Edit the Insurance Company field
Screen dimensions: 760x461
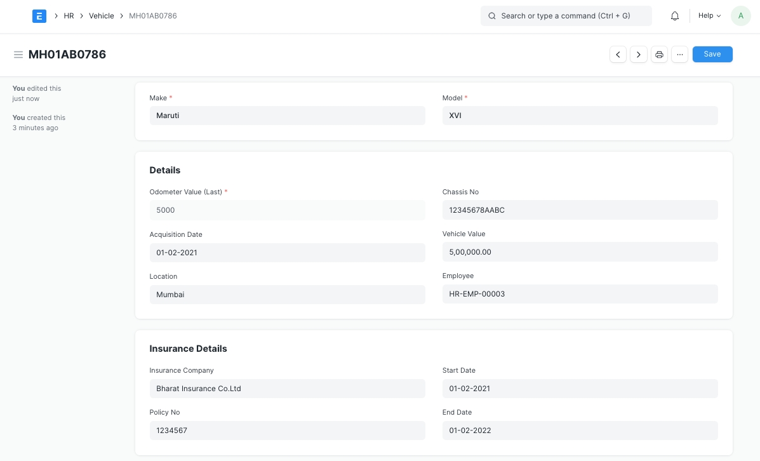pyautogui.click(x=287, y=389)
